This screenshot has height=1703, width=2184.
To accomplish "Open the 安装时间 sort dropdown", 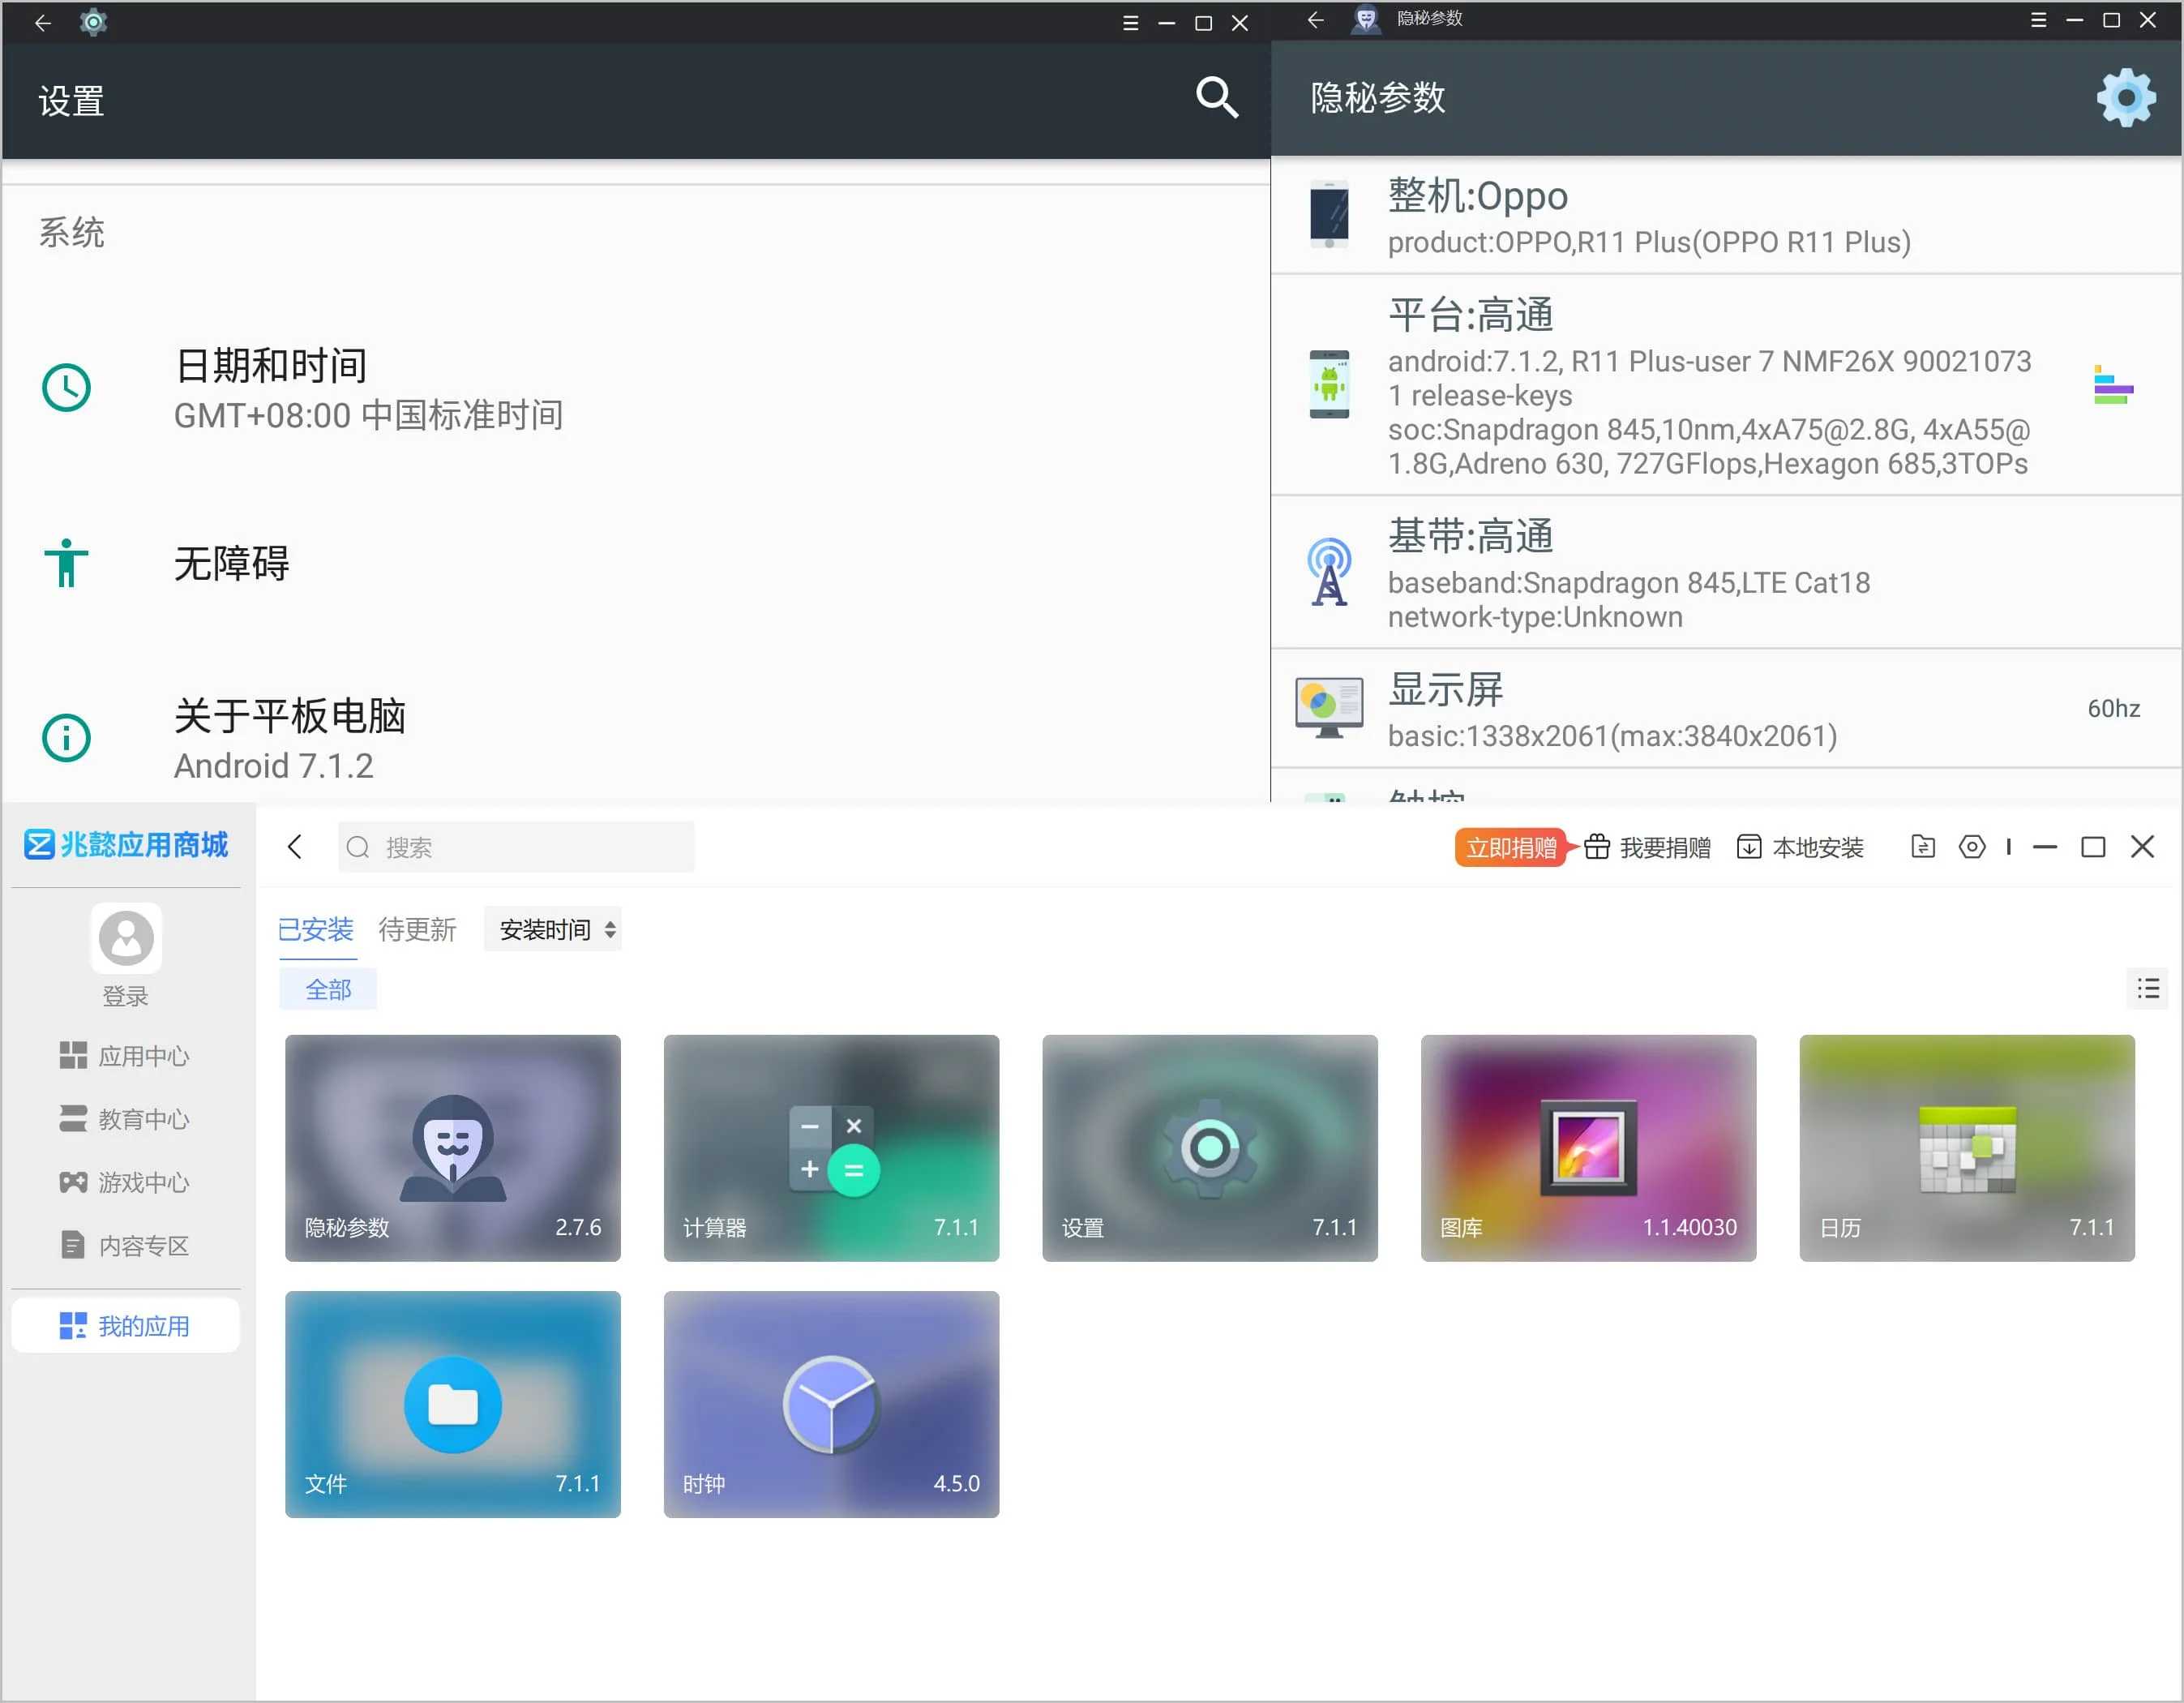I will [552, 929].
